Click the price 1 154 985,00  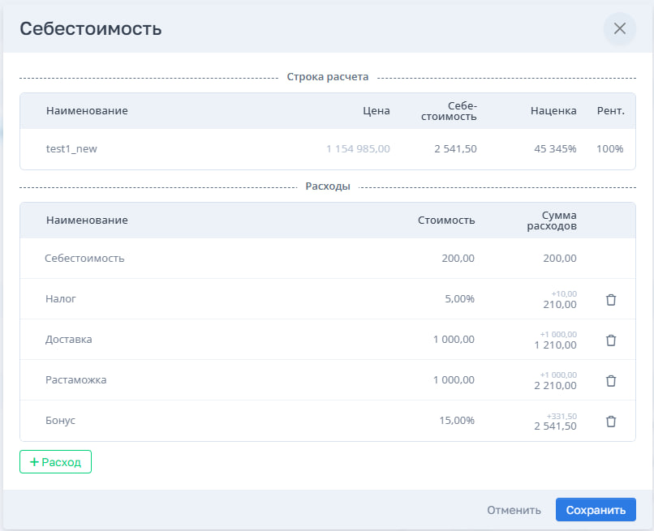[358, 149]
